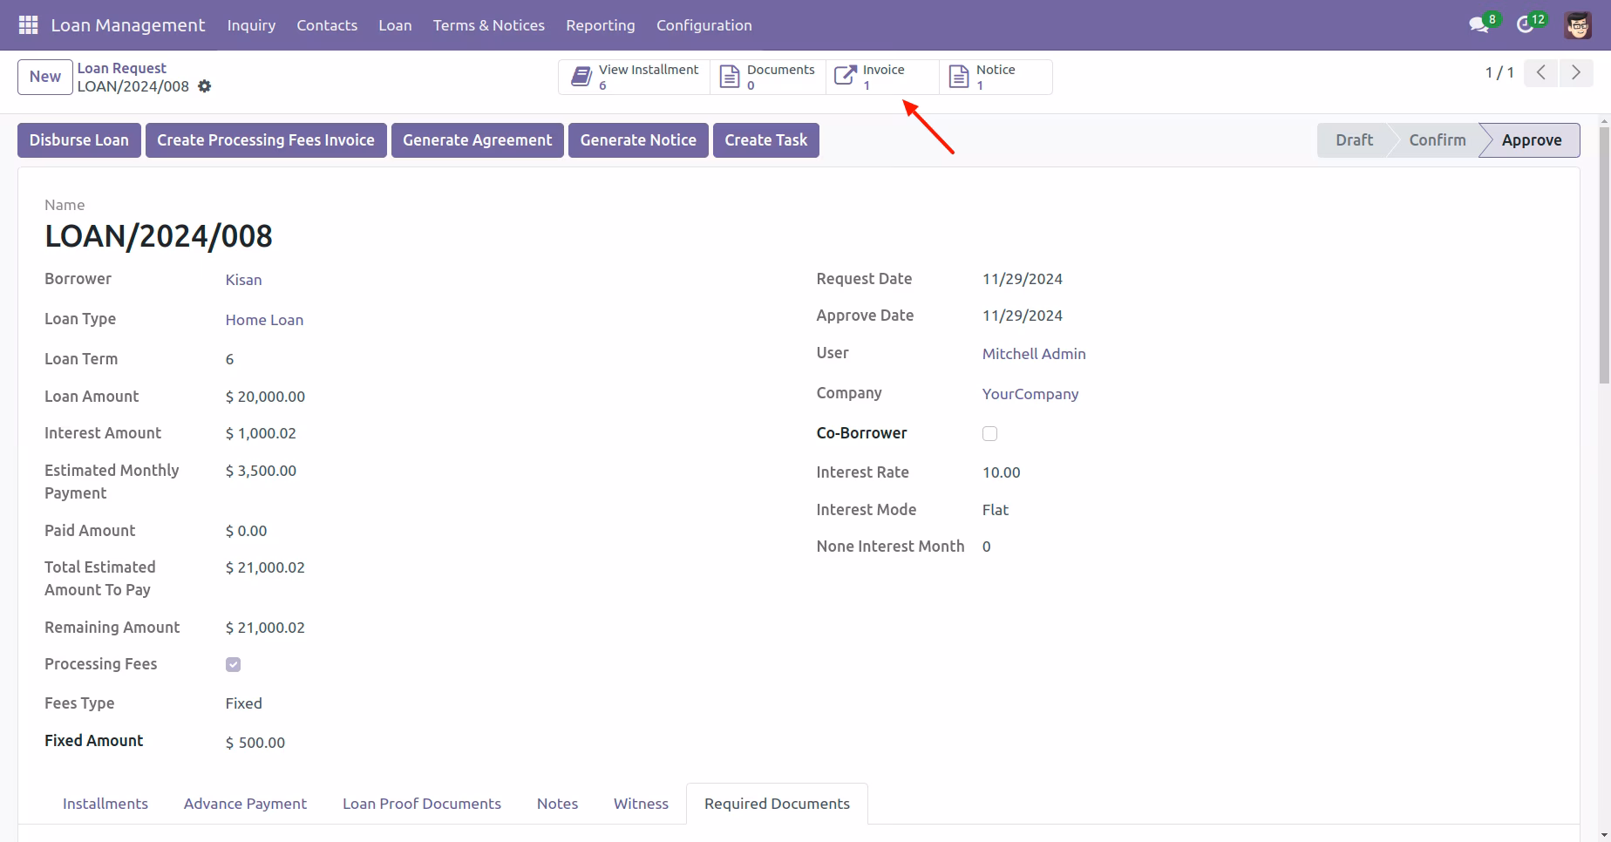
Task: Toggle the Co-Borrower checkbox
Action: [x=989, y=433]
